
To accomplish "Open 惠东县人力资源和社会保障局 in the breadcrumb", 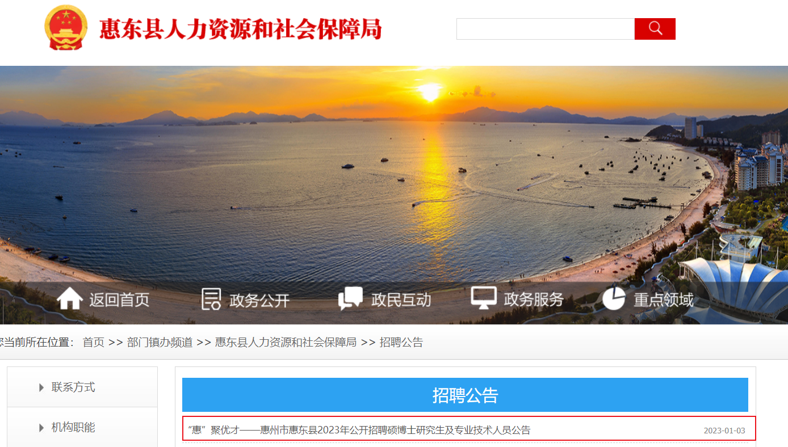I will pyautogui.click(x=286, y=343).
